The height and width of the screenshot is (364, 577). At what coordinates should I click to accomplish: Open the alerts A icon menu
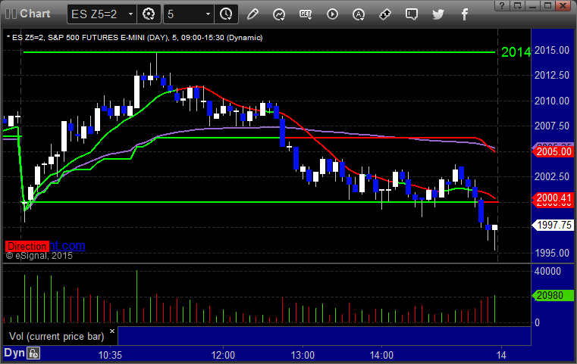pyautogui.click(x=359, y=14)
